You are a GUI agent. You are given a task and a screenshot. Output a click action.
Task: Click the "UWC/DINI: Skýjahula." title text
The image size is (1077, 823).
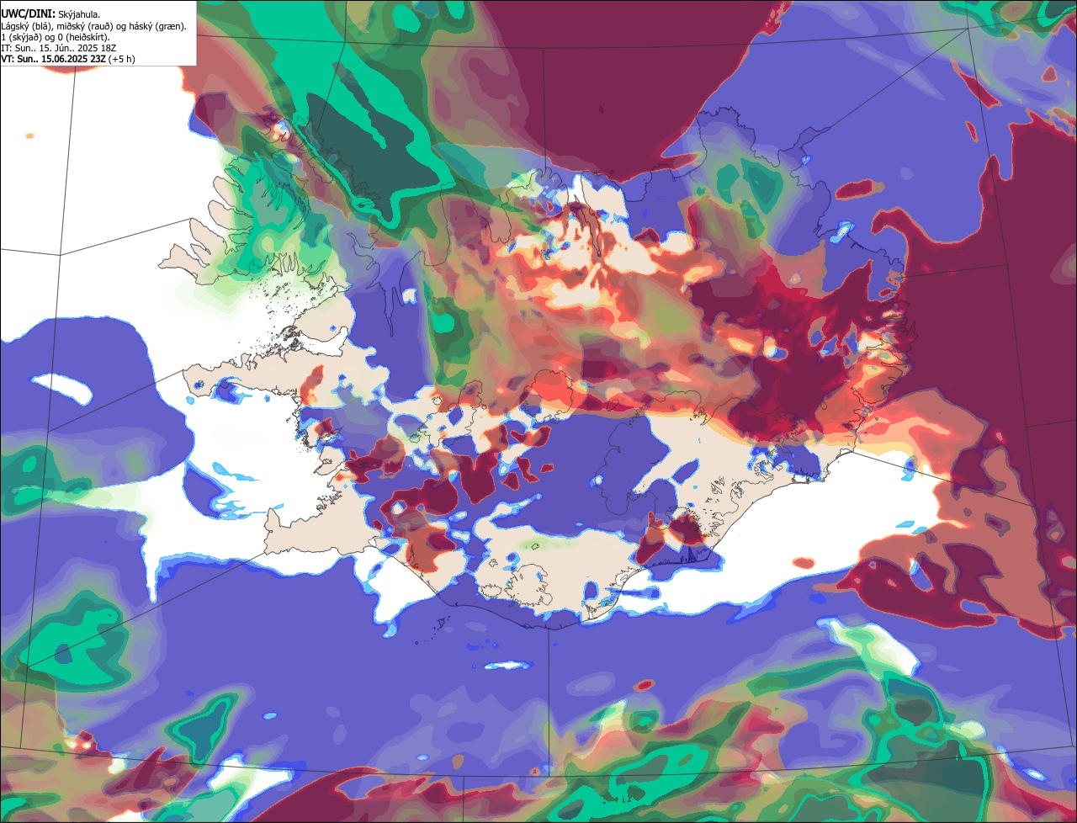click(x=50, y=14)
